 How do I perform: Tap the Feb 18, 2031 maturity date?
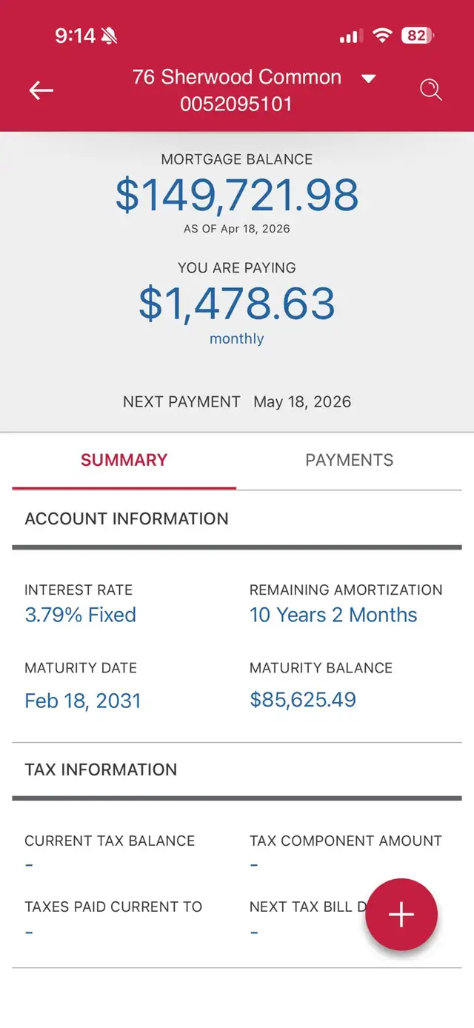pos(83,701)
